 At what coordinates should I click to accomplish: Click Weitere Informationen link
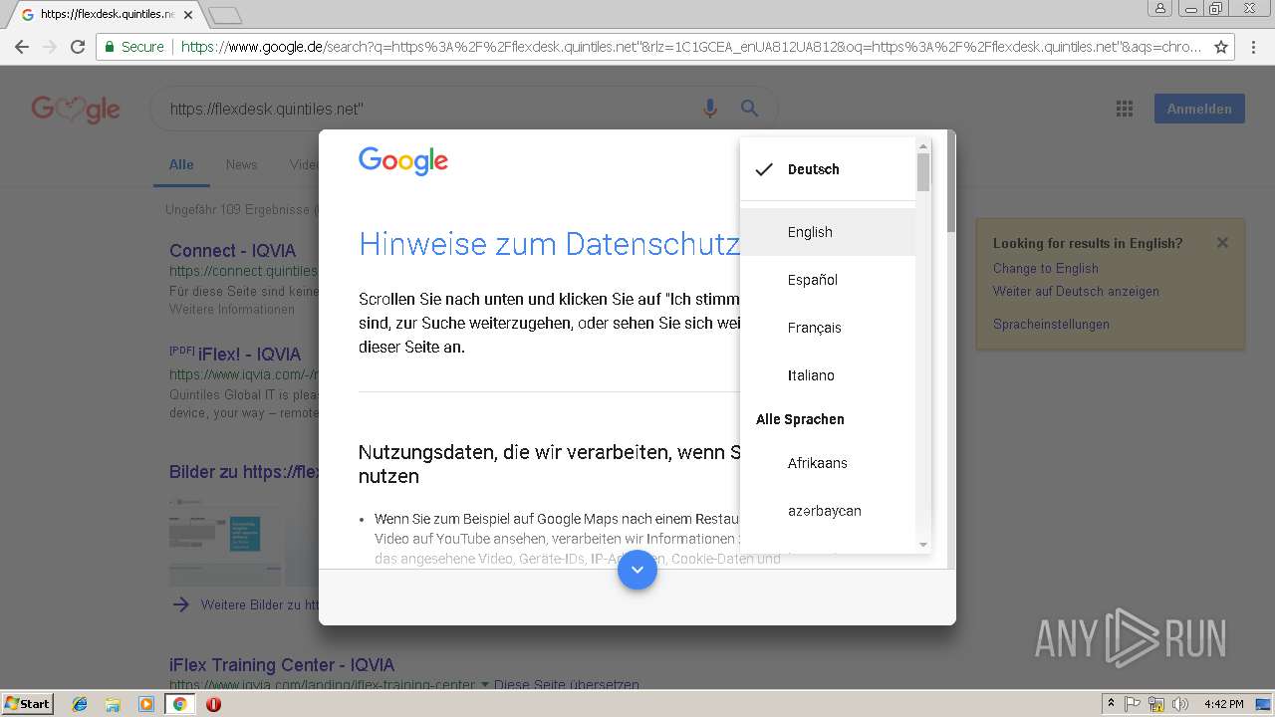click(232, 309)
